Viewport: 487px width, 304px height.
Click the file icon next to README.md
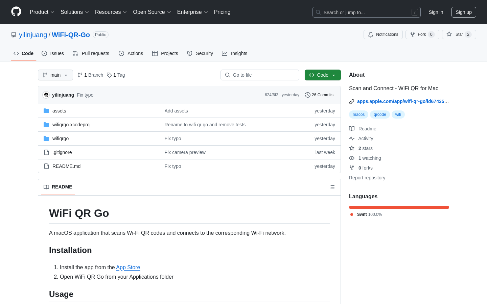tap(46, 166)
